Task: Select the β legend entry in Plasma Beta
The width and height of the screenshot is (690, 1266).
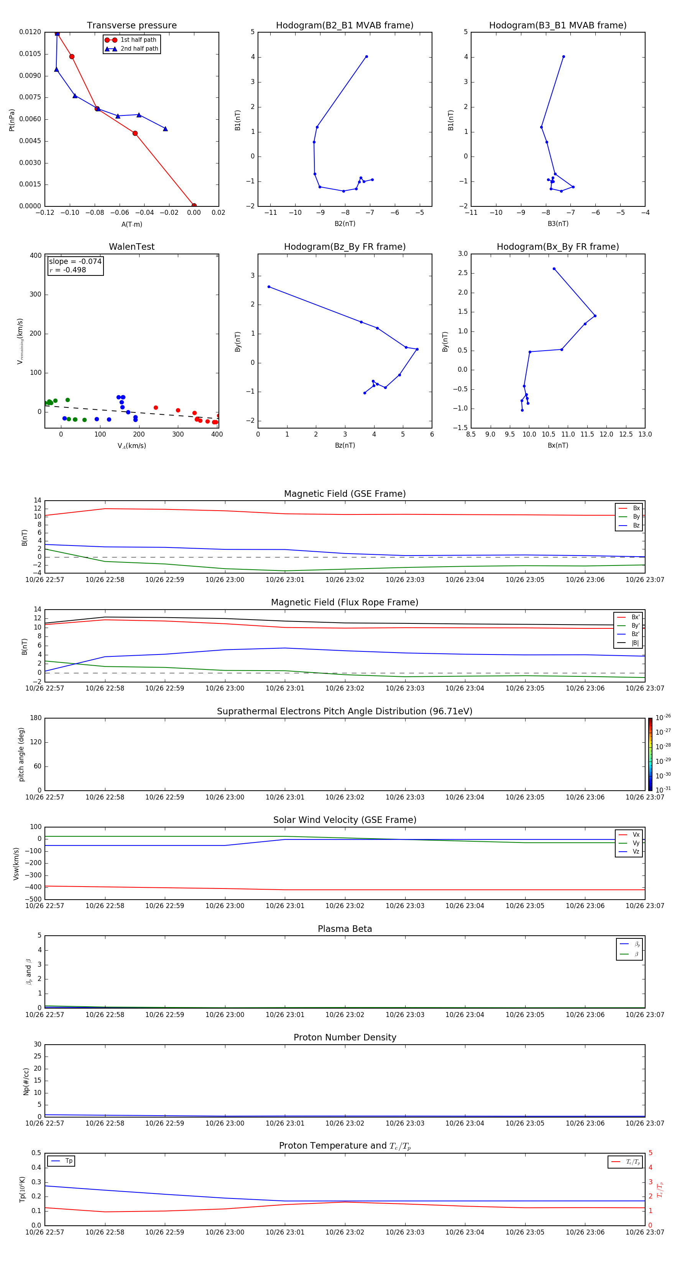Action: point(629,954)
